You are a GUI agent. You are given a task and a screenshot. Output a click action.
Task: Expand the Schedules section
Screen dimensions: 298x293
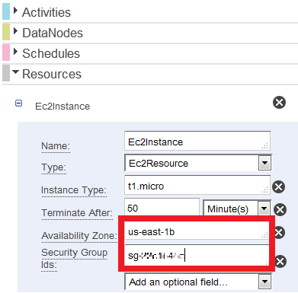[15, 52]
